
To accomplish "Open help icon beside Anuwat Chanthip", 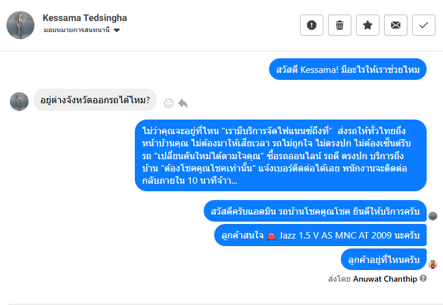I will point(423,278).
